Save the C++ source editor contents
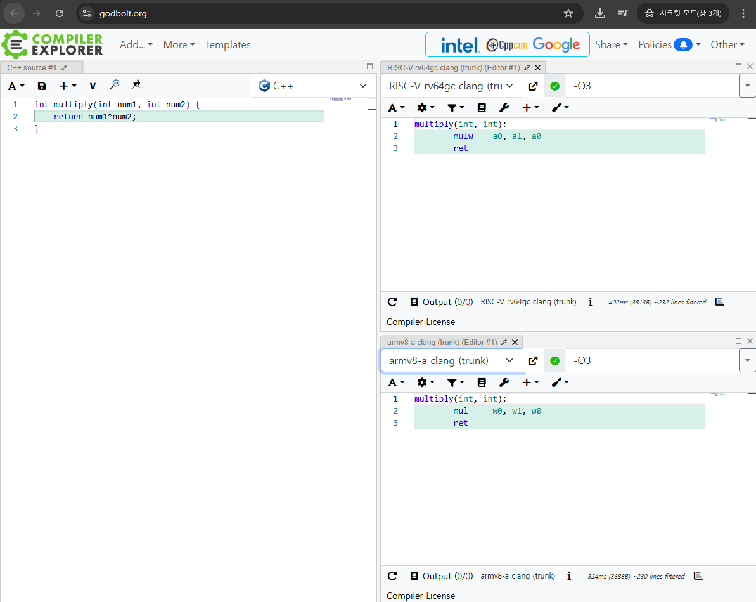756x602 pixels. click(x=42, y=86)
